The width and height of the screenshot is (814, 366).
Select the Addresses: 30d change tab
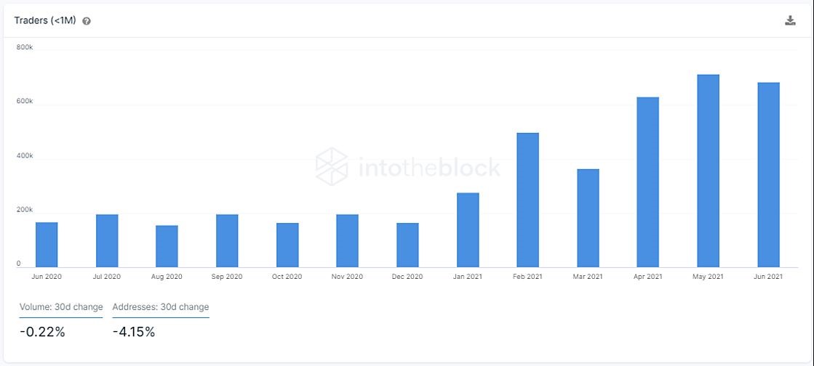coord(161,307)
